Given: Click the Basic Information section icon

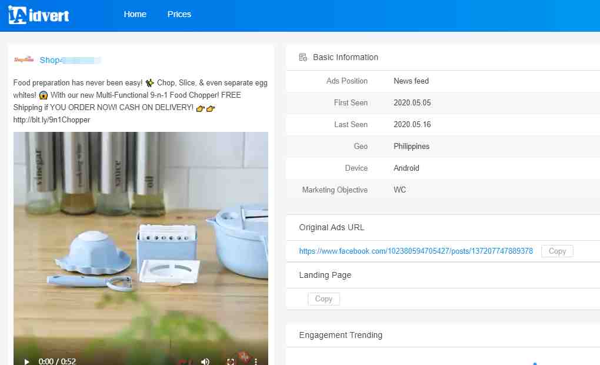Looking at the screenshot, I should coord(303,58).
